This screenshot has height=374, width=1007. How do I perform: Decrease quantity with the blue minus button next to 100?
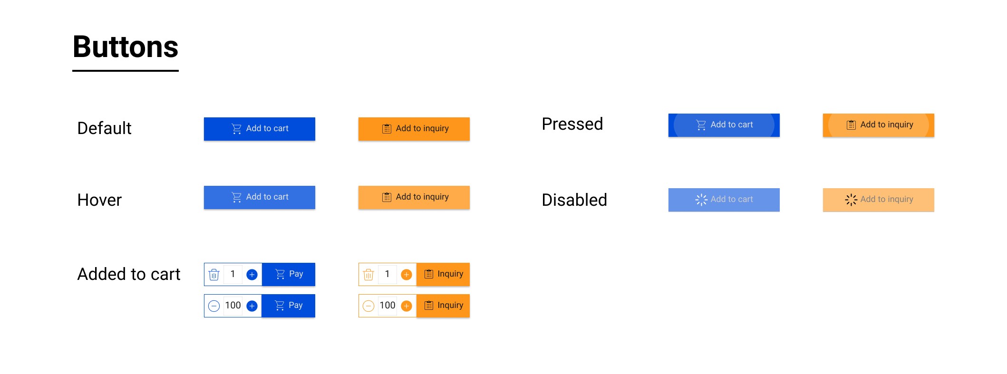coord(214,306)
